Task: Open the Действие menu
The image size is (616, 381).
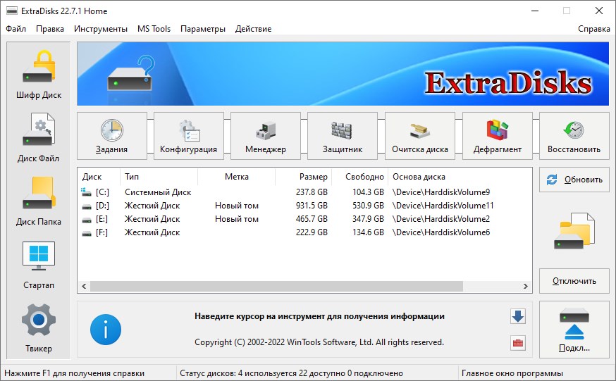Action: pyautogui.click(x=253, y=29)
